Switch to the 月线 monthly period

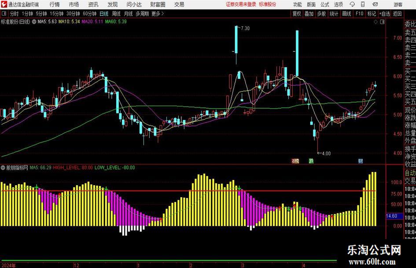(x=129, y=14)
